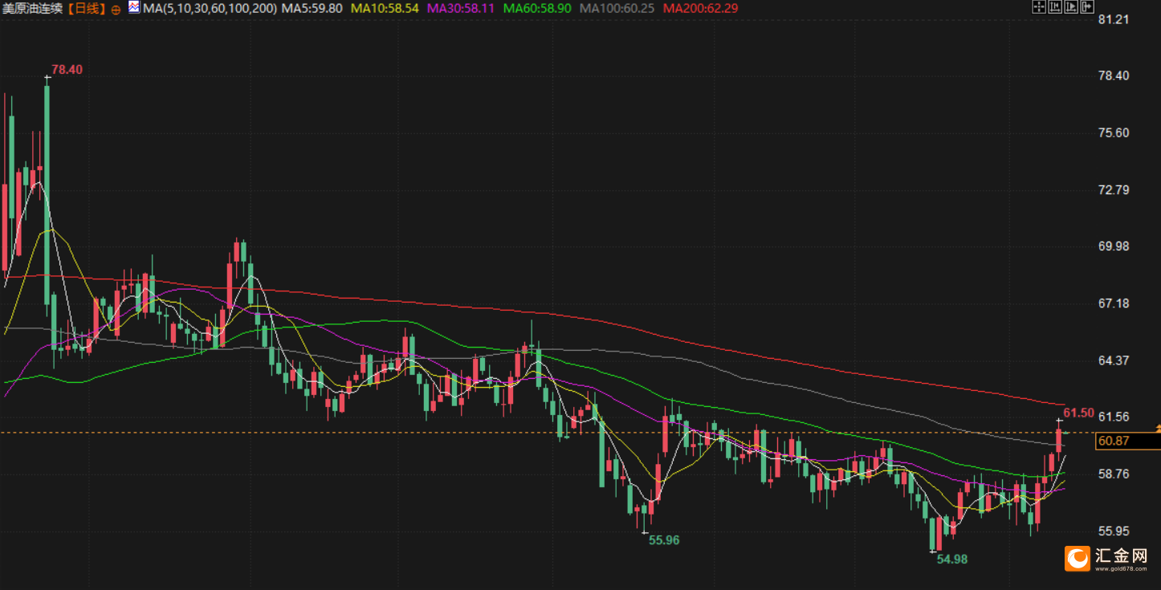Click the 78.40 high price label
This screenshot has width=1161, height=590.
click(x=67, y=70)
